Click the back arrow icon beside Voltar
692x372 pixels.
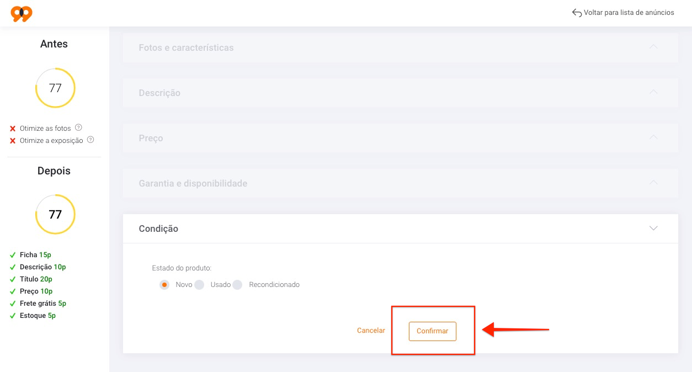577,13
